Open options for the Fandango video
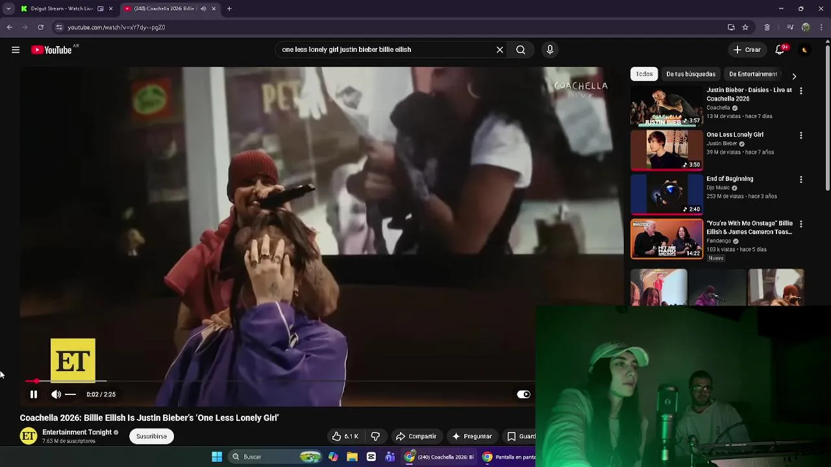The width and height of the screenshot is (831, 467). [x=800, y=224]
